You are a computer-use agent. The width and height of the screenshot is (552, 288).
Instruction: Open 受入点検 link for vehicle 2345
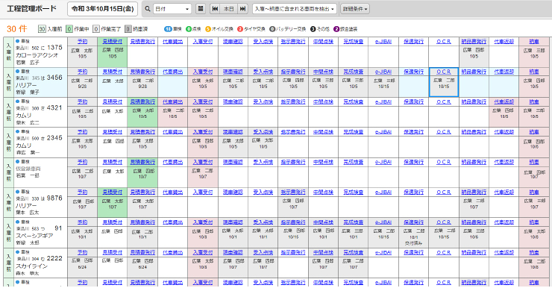(x=263, y=131)
